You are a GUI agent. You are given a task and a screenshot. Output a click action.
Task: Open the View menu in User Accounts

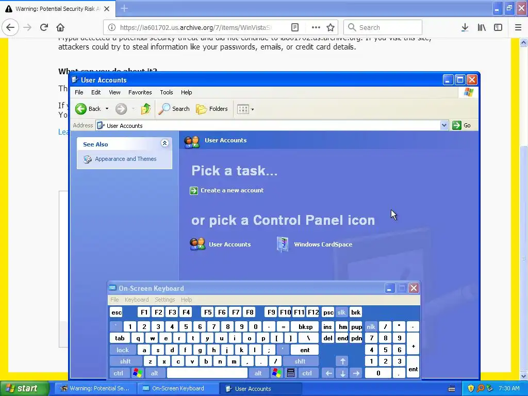pyautogui.click(x=114, y=92)
